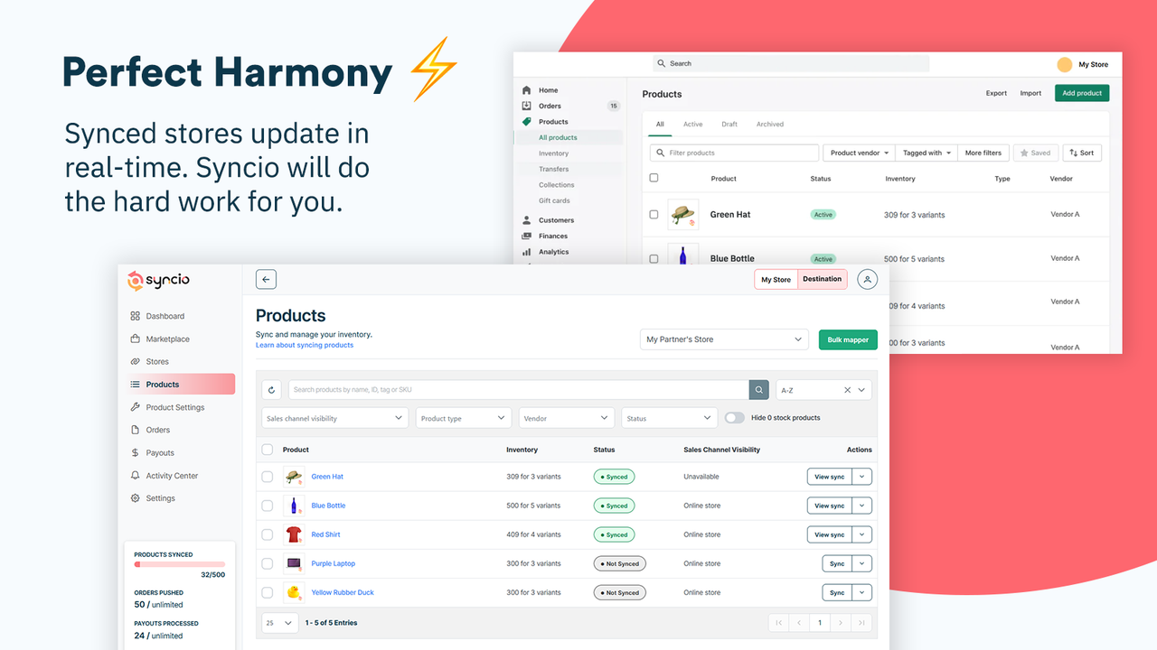The height and width of the screenshot is (650, 1157).
Task: Click Export in Shopify products
Action: (x=996, y=93)
